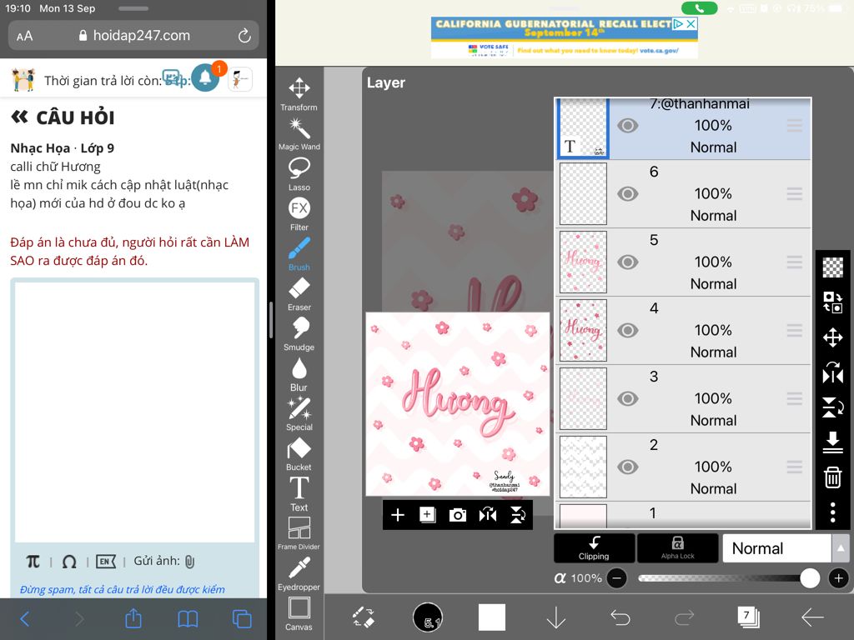
Task: Select layer 4 thumbnail
Action: [583, 330]
